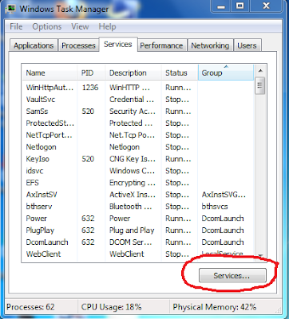Viewport: 289px width, 319px height.
Task: Click the CPU Usage: 18% status entry
Action: [112, 307]
